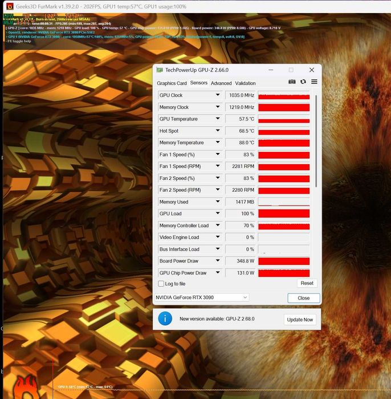This screenshot has height=399, width=391.
Task: Select the Sensors tab
Action: pos(199,83)
